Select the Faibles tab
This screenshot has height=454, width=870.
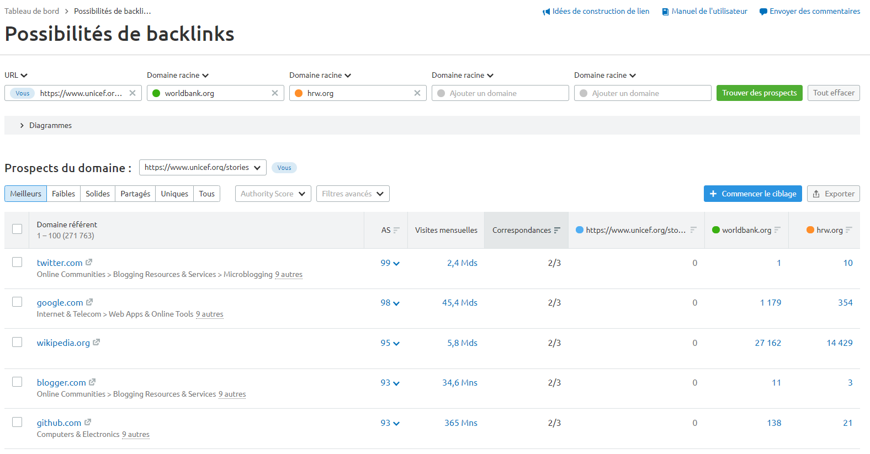[63, 194]
